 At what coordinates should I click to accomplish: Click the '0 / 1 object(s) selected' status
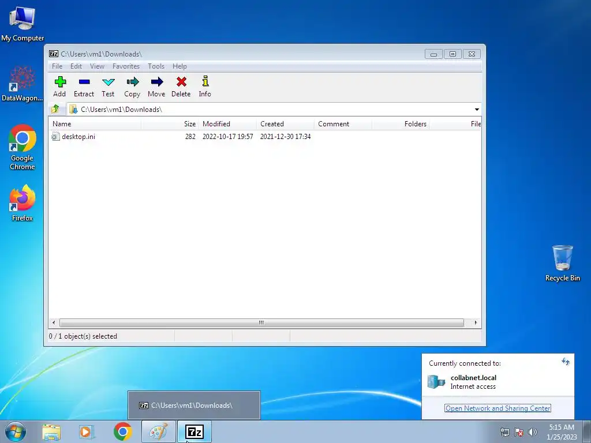(83, 336)
